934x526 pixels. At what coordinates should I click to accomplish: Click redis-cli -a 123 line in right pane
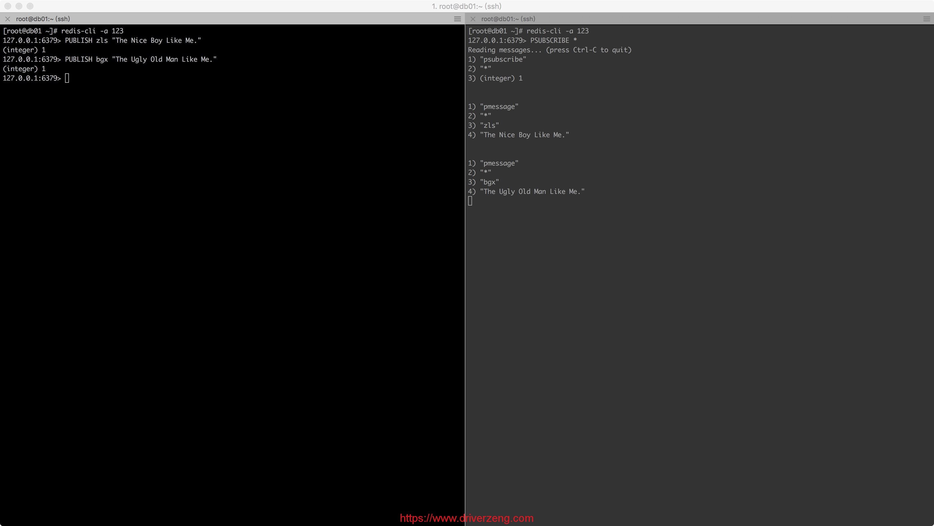(x=528, y=31)
